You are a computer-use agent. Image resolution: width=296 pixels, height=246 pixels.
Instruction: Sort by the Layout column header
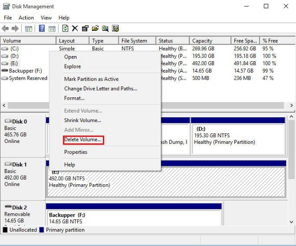click(x=73, y=41)
